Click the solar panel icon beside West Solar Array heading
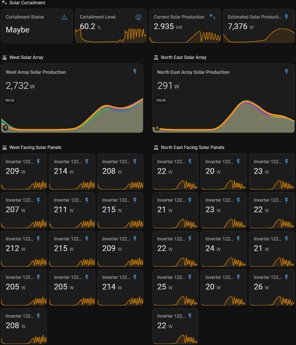Screen dimensions: 296x345 (x=5, y=58)
